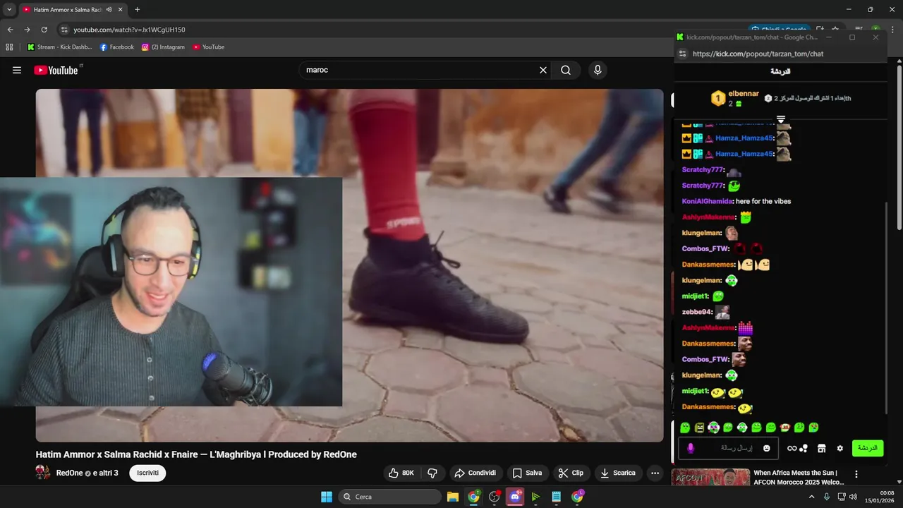Open emoji picker in chat message box
The width and height of the screenshot is (903, 508).
coord(767,448)
